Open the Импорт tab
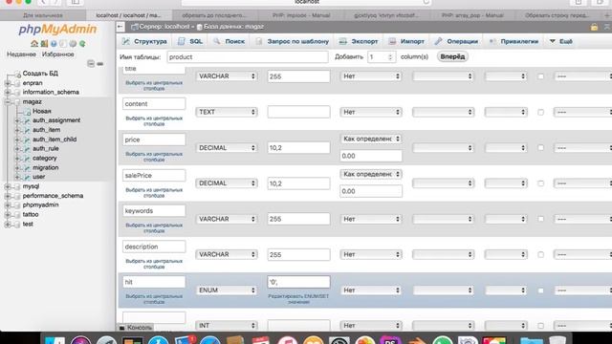 [406, 41]
